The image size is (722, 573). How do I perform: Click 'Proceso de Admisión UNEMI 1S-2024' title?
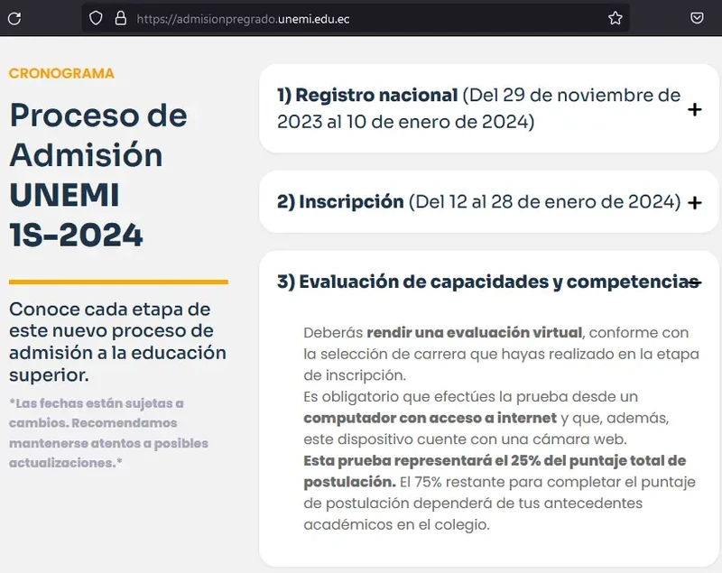[x=98, y=175]
